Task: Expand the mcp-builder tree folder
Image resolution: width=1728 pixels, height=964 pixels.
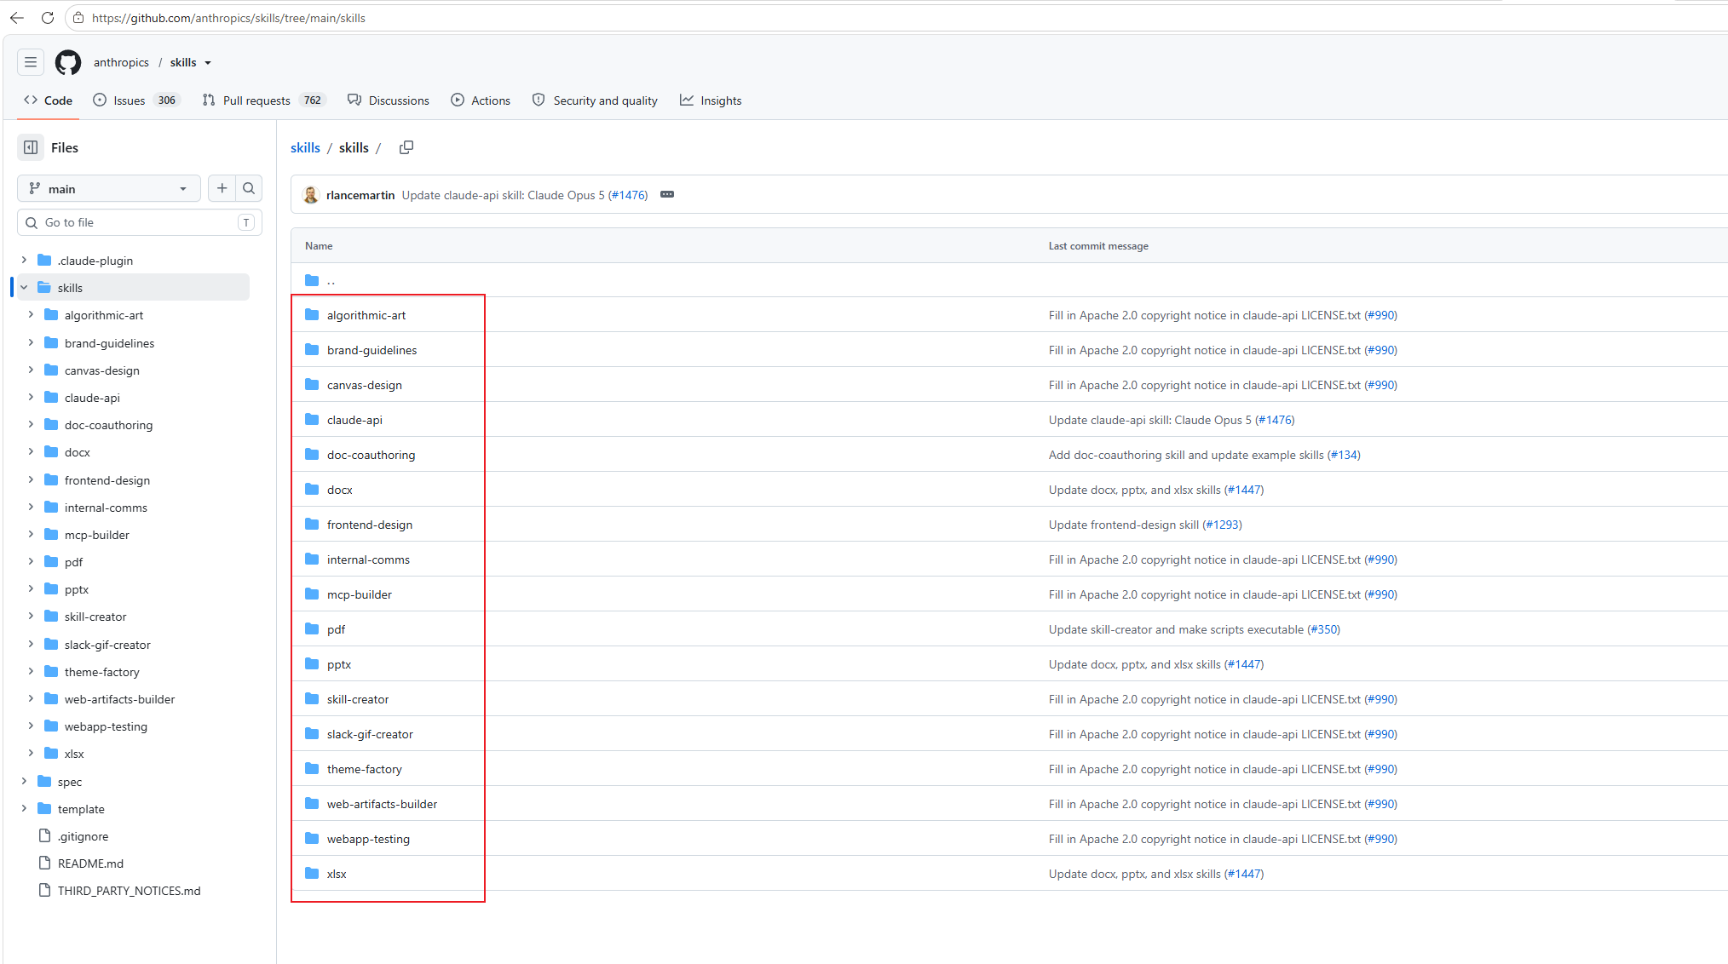Action: [31, 535]
